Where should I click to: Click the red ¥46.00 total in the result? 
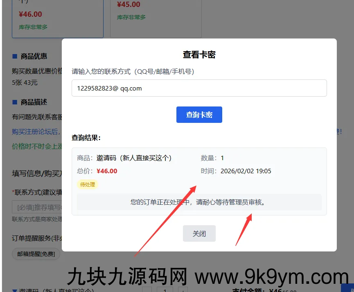pyautogui.click(x=107, y=171)
